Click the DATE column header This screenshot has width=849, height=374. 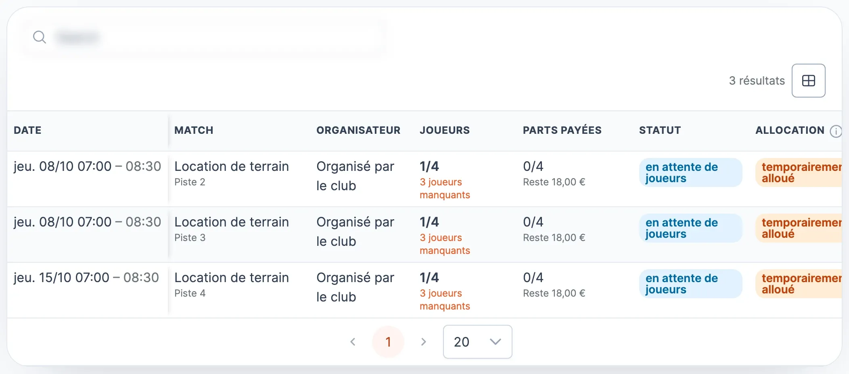point(27,130)
